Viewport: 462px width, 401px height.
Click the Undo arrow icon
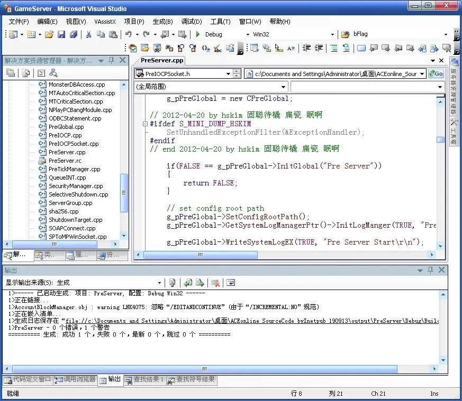[x=129, y=34]
